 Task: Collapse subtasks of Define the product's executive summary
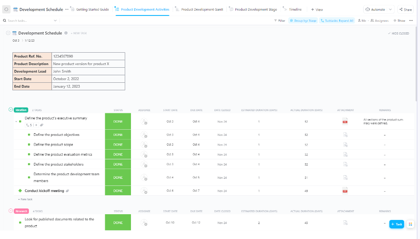click(16, 122)
